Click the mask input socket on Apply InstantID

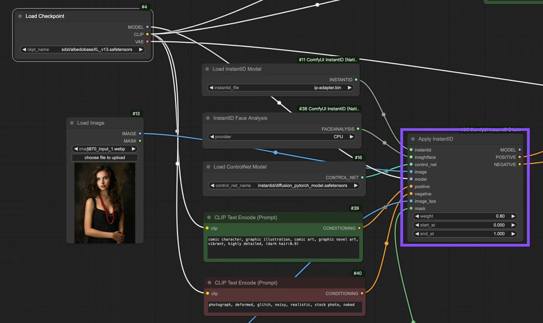tap(411, 208)
